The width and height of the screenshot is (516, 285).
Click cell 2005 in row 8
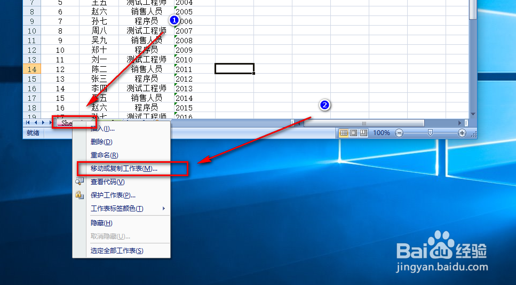194,12
